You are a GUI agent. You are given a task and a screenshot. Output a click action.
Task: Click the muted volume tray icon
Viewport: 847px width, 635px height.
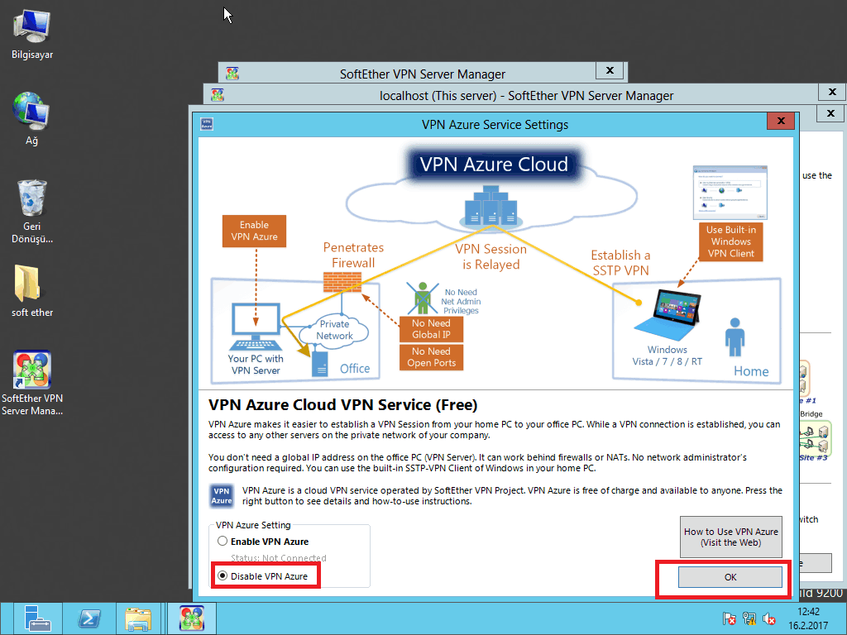(769, 618)
